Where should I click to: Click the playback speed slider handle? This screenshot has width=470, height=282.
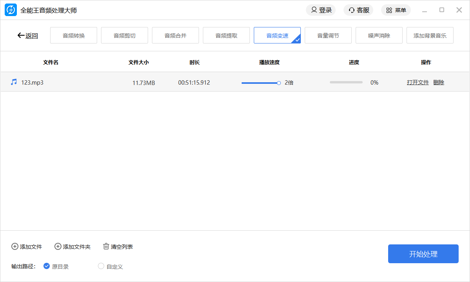(x=279, y=83)
